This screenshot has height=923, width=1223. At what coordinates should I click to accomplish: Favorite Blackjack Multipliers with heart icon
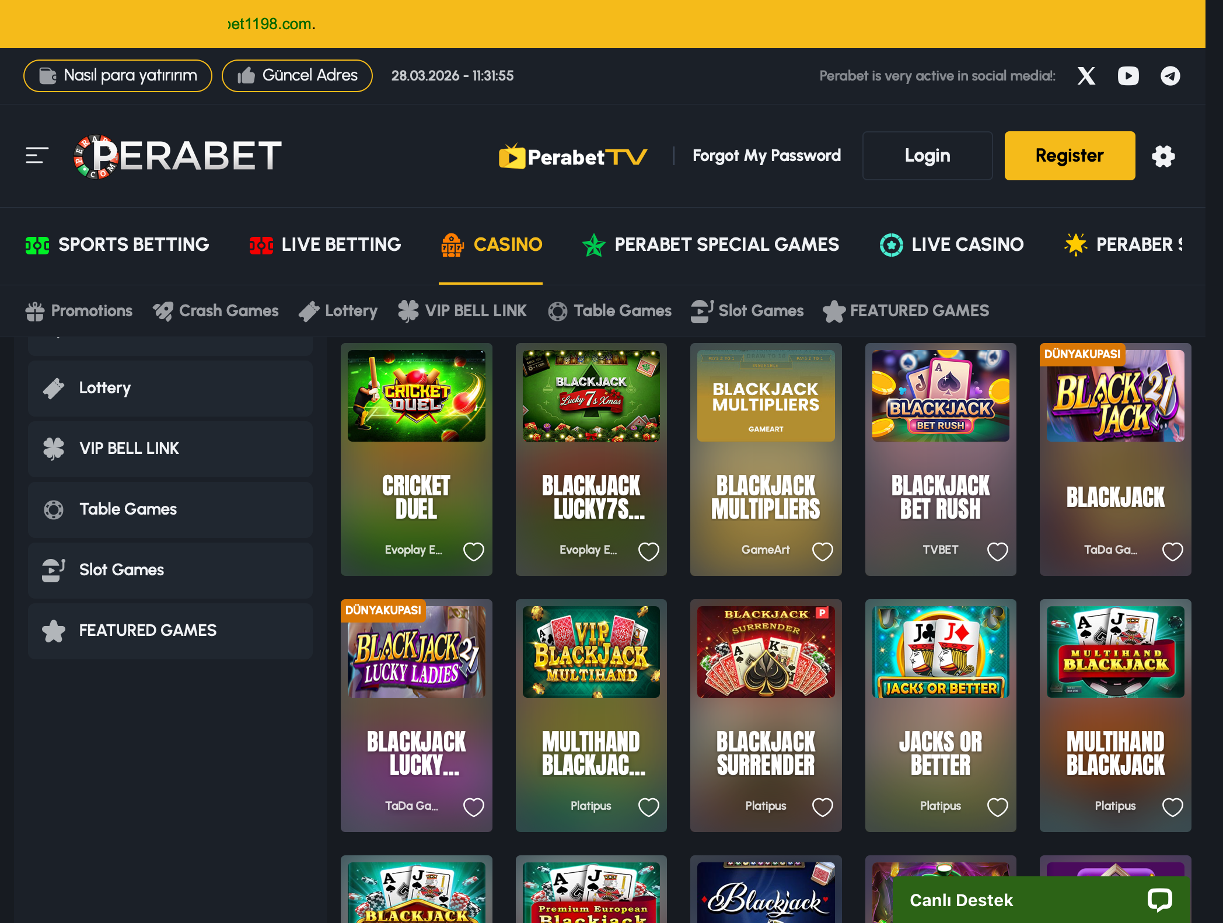pyautogui.click(x=823, y=551)
